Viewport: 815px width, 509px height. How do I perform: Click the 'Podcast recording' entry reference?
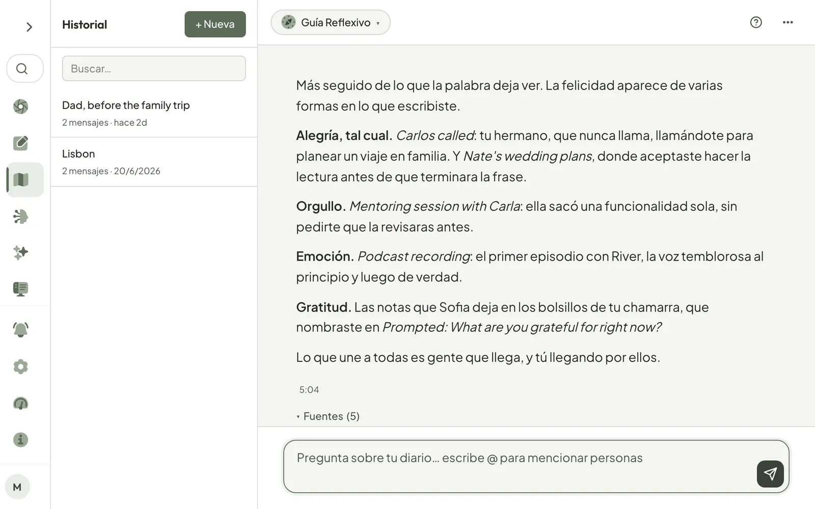click(x=414, y=257)
